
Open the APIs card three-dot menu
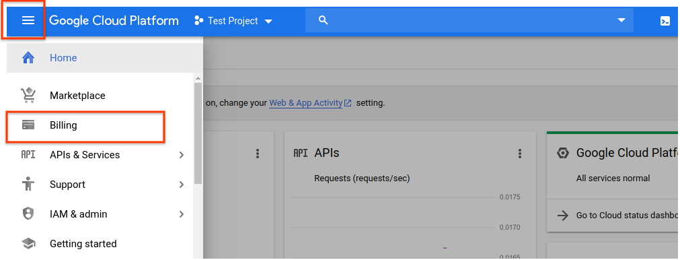point(520,153)
